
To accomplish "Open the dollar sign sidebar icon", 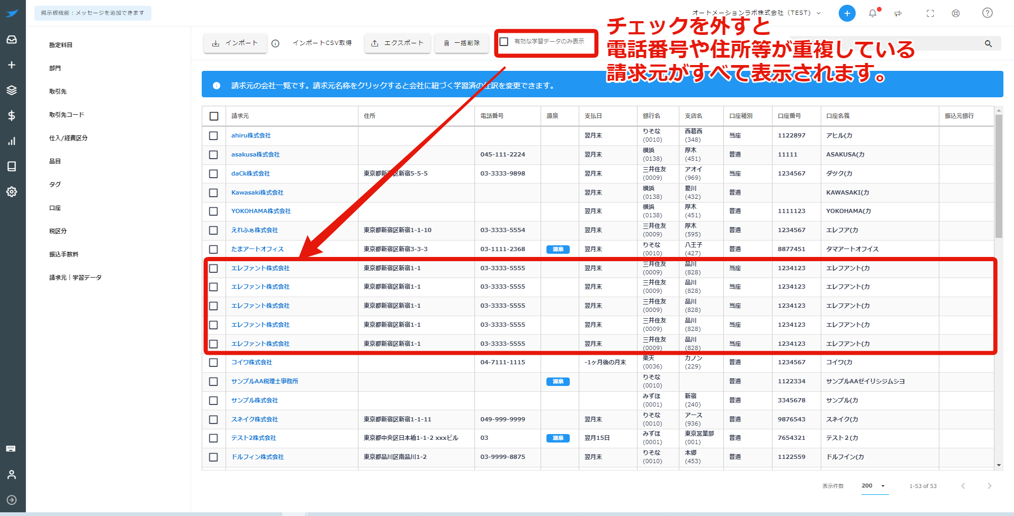I will pos(12,116).
